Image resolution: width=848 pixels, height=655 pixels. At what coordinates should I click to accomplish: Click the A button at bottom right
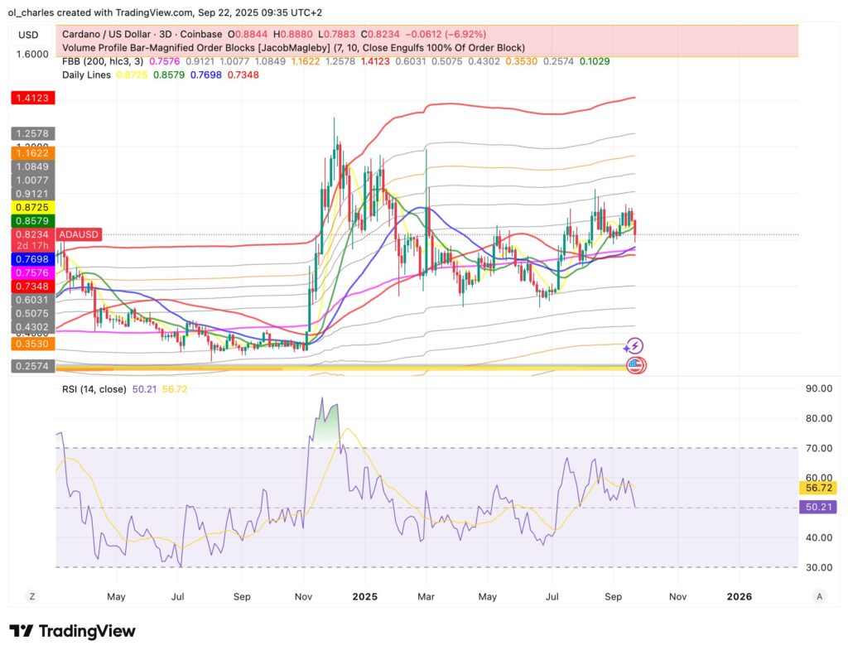pos(818,596)
